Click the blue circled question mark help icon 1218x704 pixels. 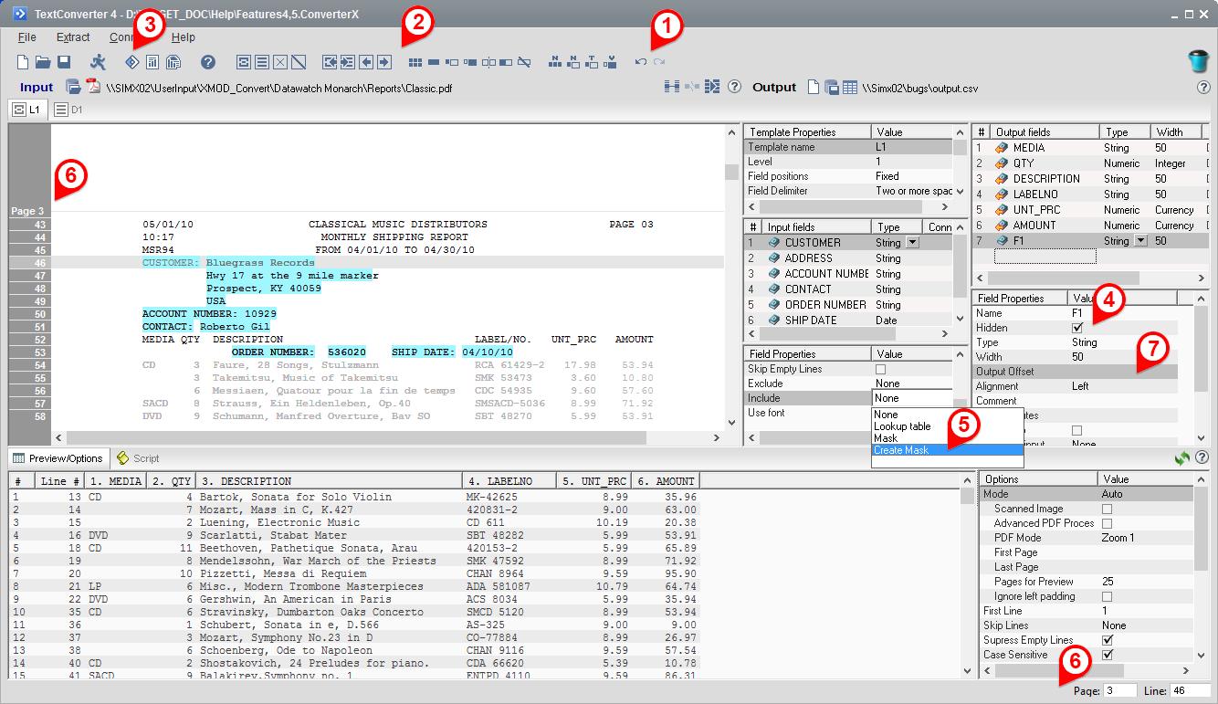208,62
